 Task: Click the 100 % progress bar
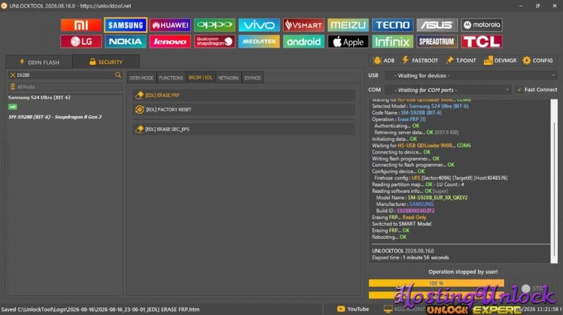click(436, 283)
